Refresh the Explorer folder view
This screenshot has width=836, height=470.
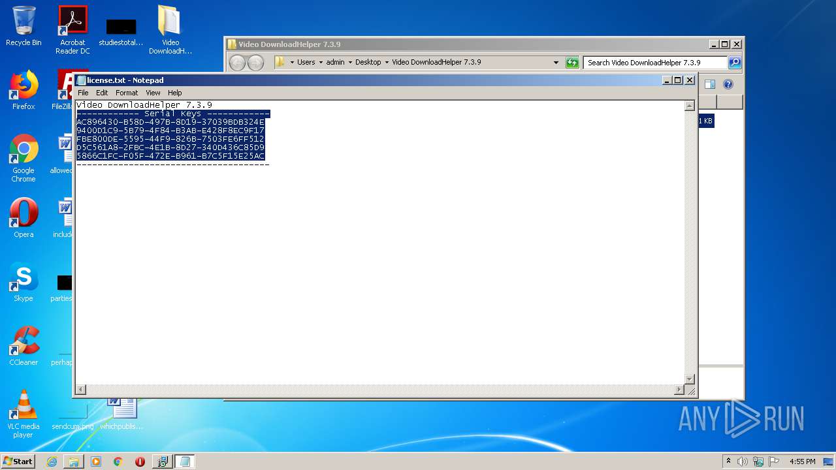pyautogui.click(x=572, y=63)
